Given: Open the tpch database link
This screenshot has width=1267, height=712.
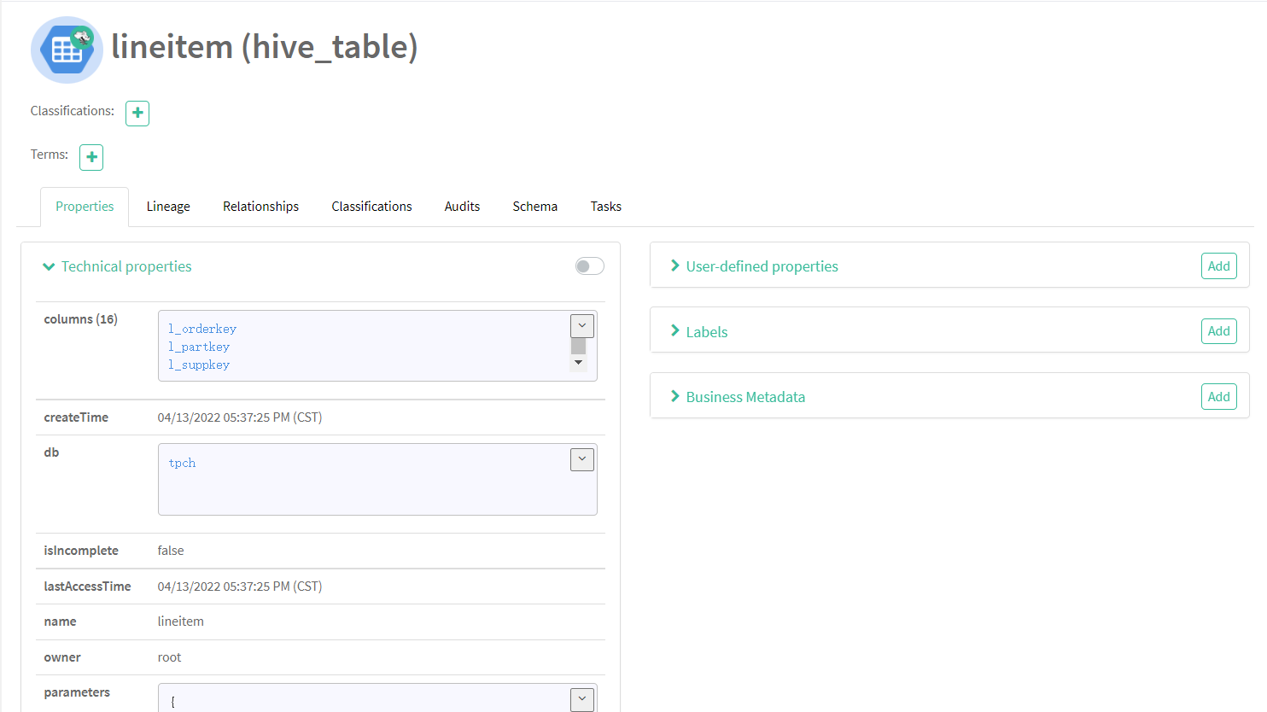Looking at the screenshot, I should click(x=181, y=463).
